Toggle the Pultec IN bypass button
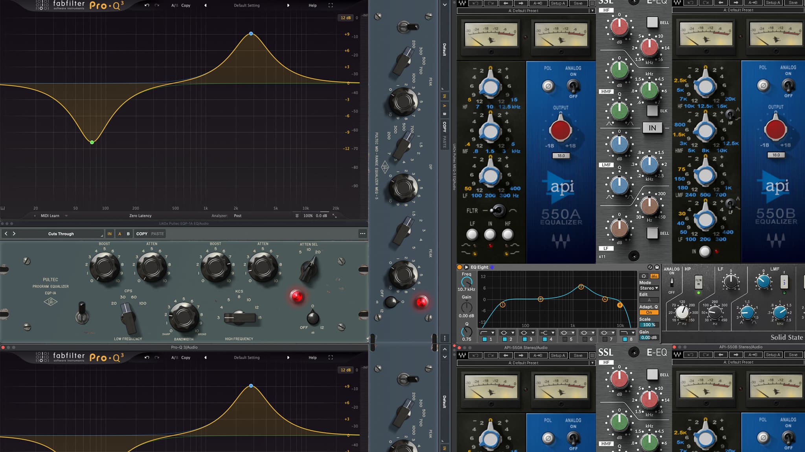The height and width of the screenshot is (452, 805). click(110, 234)
